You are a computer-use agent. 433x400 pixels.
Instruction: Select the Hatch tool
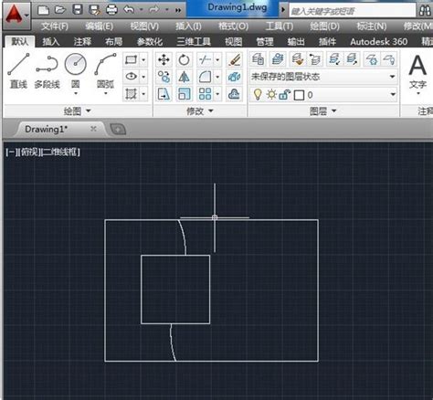click(131, 94)
